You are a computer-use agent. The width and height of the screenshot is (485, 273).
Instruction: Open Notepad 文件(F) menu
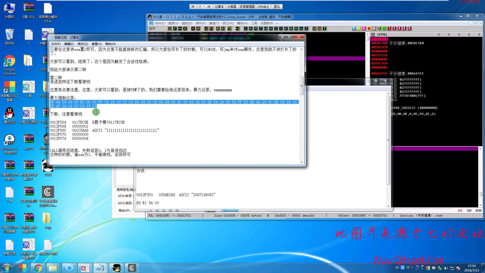[56, 44]
